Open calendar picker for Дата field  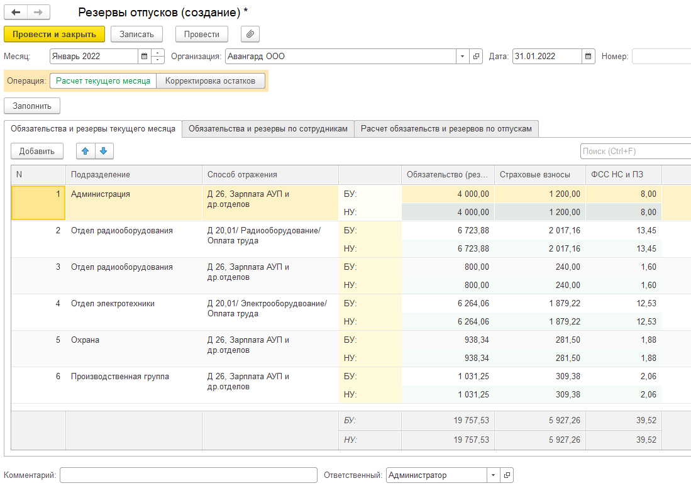pyautogui.click(x=589, y=56)
